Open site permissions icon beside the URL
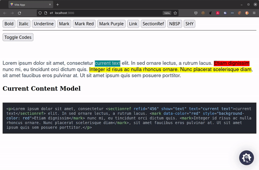Image resolution: width=259 pixels, height=170 pixels. (x=51, y=13)
